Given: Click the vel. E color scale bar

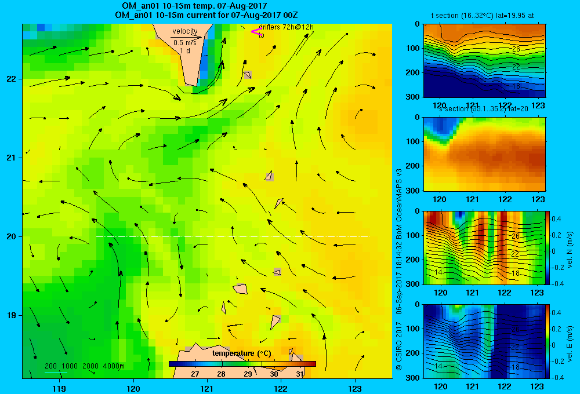Looking at the screenshot, I should pyautogui.click(x=548, y=341).
